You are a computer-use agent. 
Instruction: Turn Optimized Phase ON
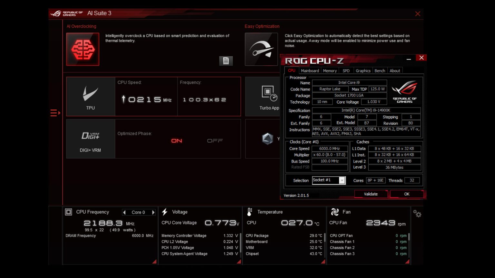177,141
